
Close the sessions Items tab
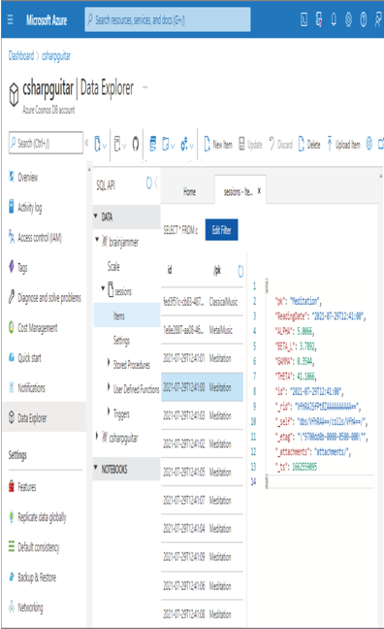click(x=259, y=190)
